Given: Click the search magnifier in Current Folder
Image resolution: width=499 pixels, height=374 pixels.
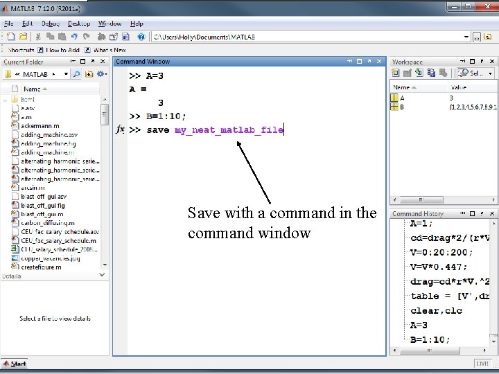Looking at the screenshot, I should 77,74.
